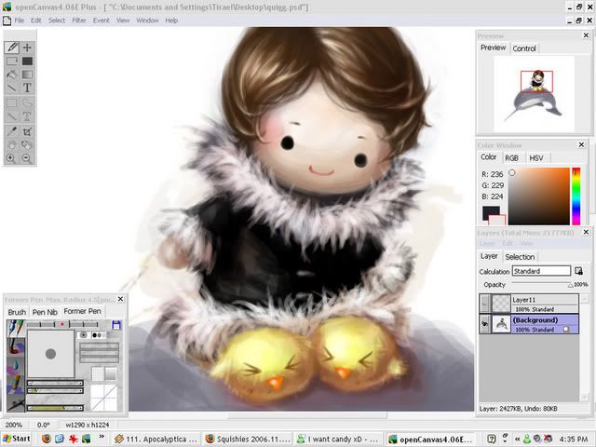
Task: Pick the watercolor drop brush preset
Action: (x=15, y=365)
